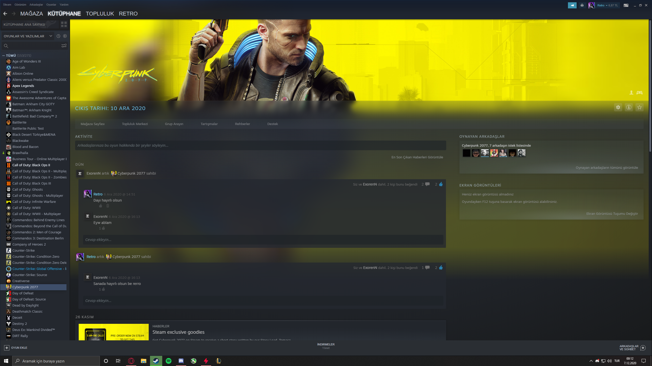
Task: Go back using the back arrow
Action: 5,14
